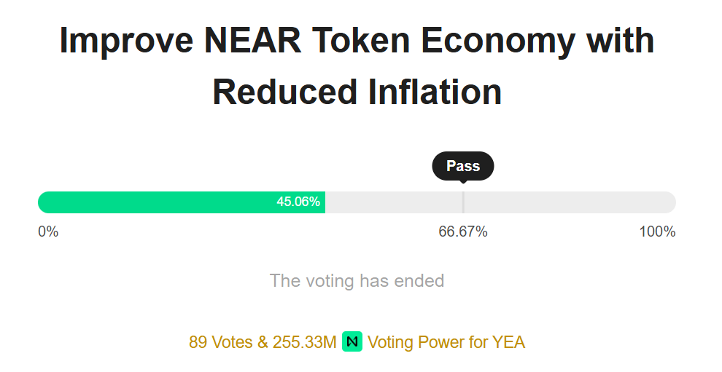
Task: Click the 255.33M voting power amount
Action: coord(305,342)
